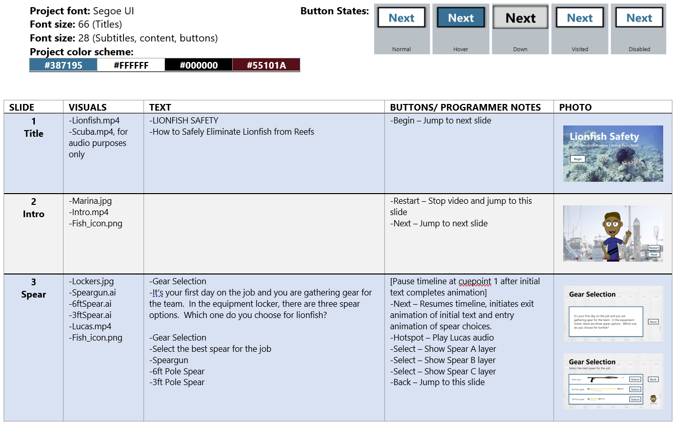Click '-Restart – Stop video' programmer note
Image resolution: width=676 pixels, height=423 pixels.
coord(461,206)
